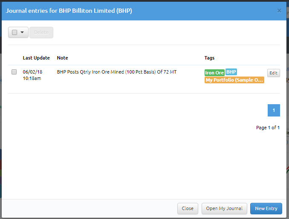289x219 pixels.
Task: Click the Delete button
Action: pyautogui.click(x=41, y=33)
